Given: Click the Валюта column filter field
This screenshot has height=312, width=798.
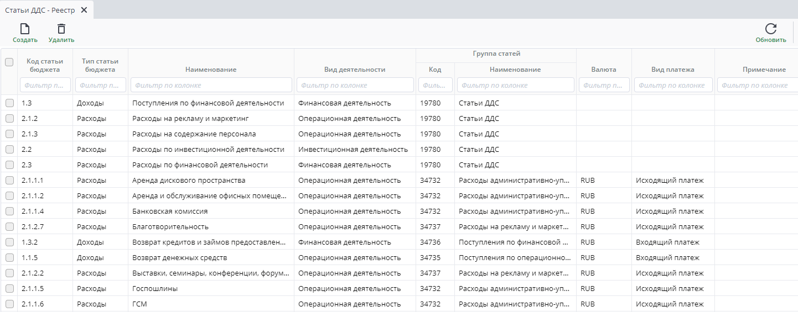Looking at the screenshot, I should (604, 85).
